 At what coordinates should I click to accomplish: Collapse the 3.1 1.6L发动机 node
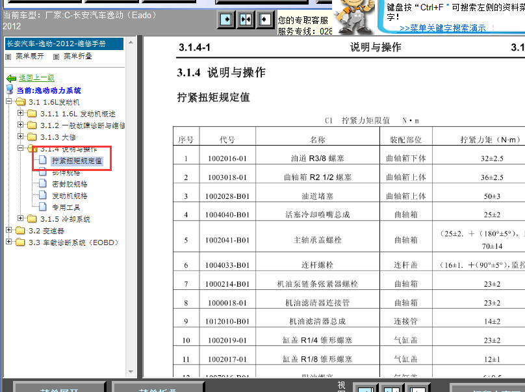[x=8, y=101]
